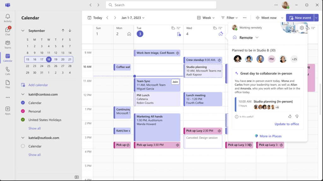Open Chat from the left rail
323x181 pixels.
(x=8, y=31)
